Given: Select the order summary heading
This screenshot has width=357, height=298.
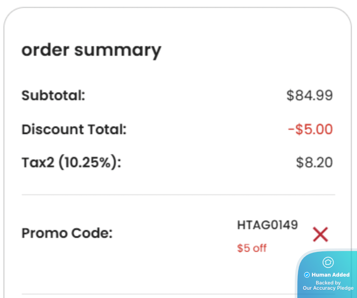Looking at the screenshot, I should [x=91, y=50].
